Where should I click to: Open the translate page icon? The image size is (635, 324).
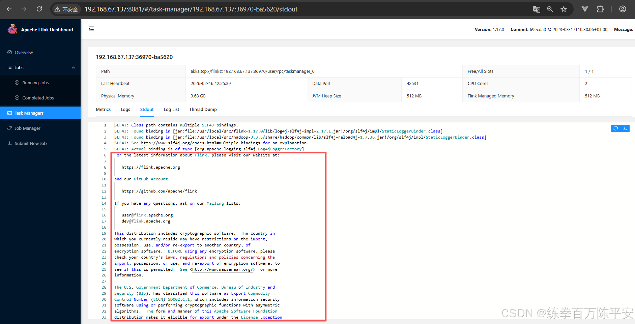537,9
